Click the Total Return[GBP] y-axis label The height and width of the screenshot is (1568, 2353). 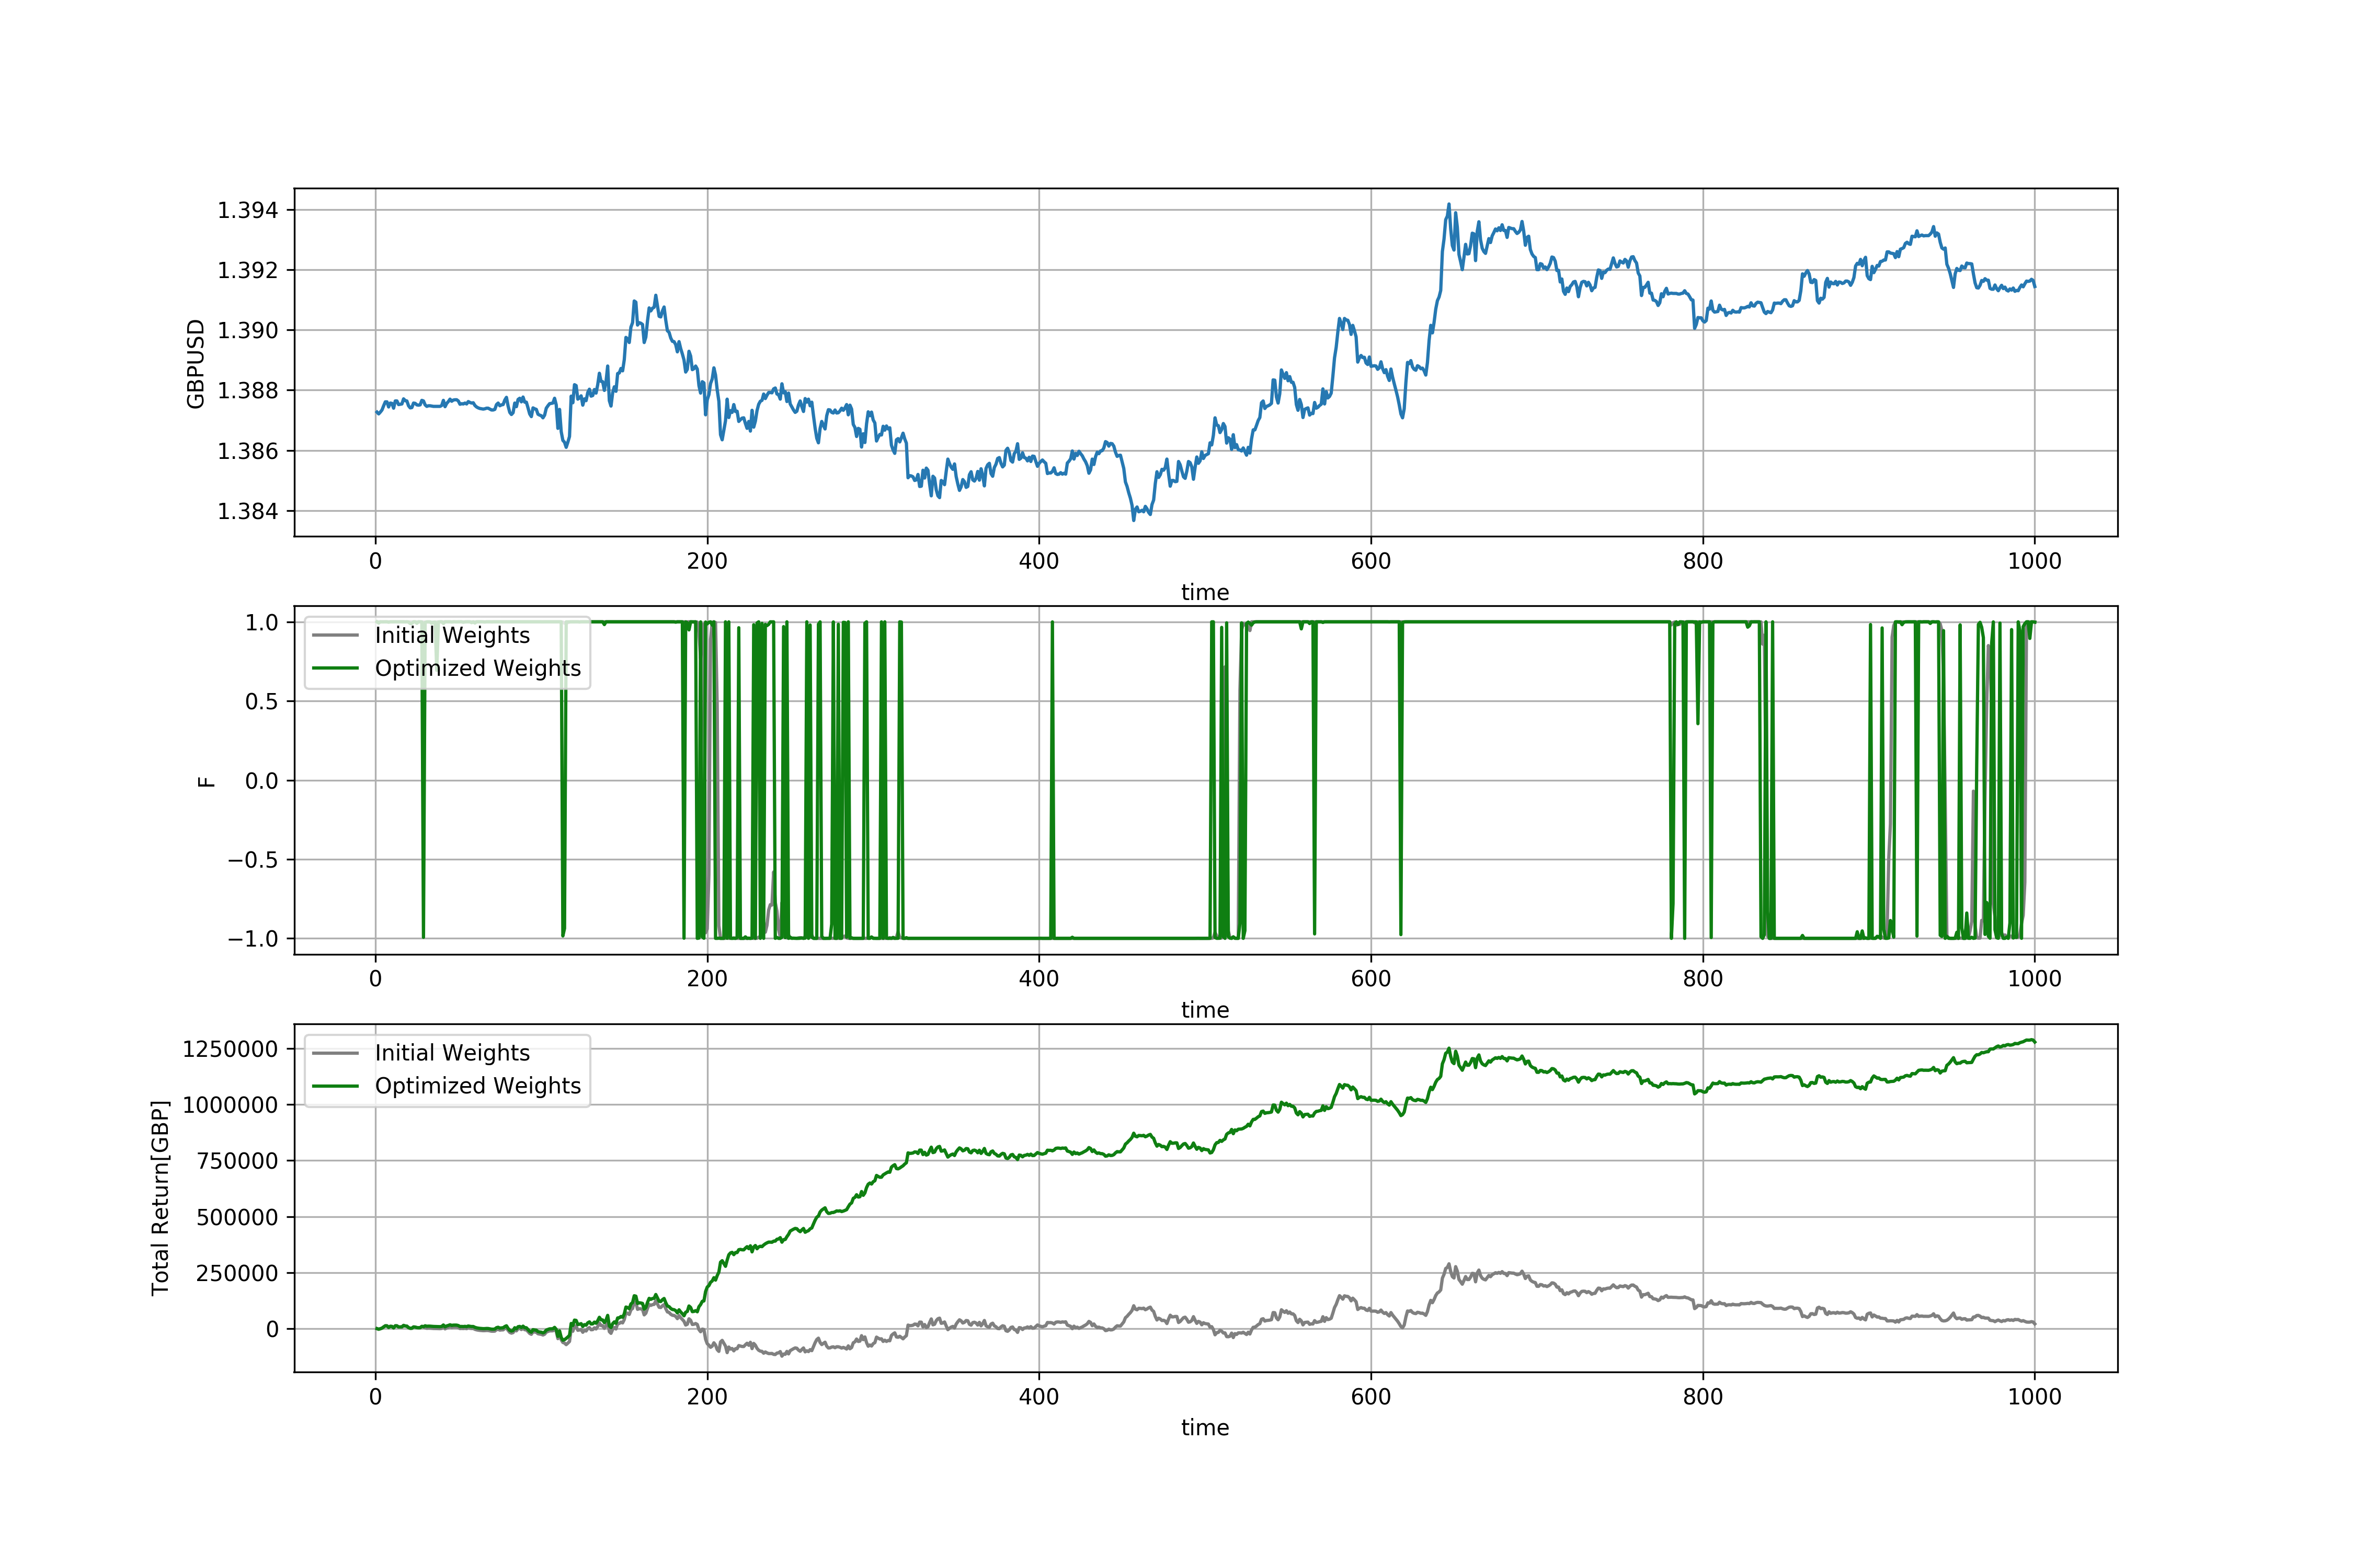[x=160, y=1198]
